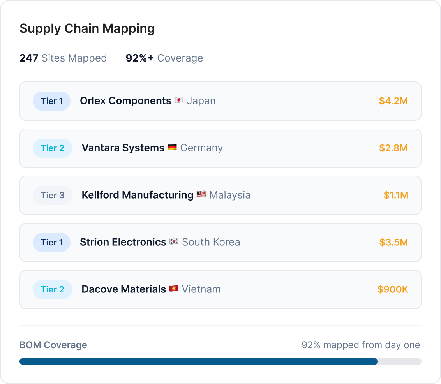Click the South Korea flag for Strion Electronics
Viewport: 441px width, 384px height.
coord(174,242)
